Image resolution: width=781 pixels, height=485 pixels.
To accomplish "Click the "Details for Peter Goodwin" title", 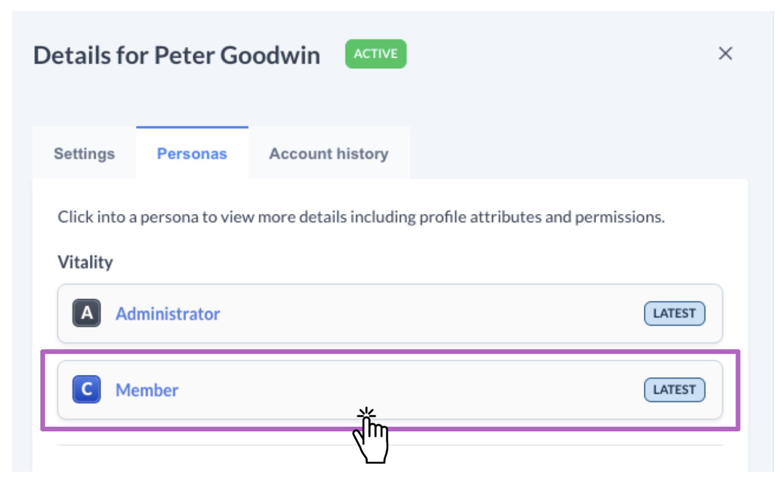I will coord(177,56).
